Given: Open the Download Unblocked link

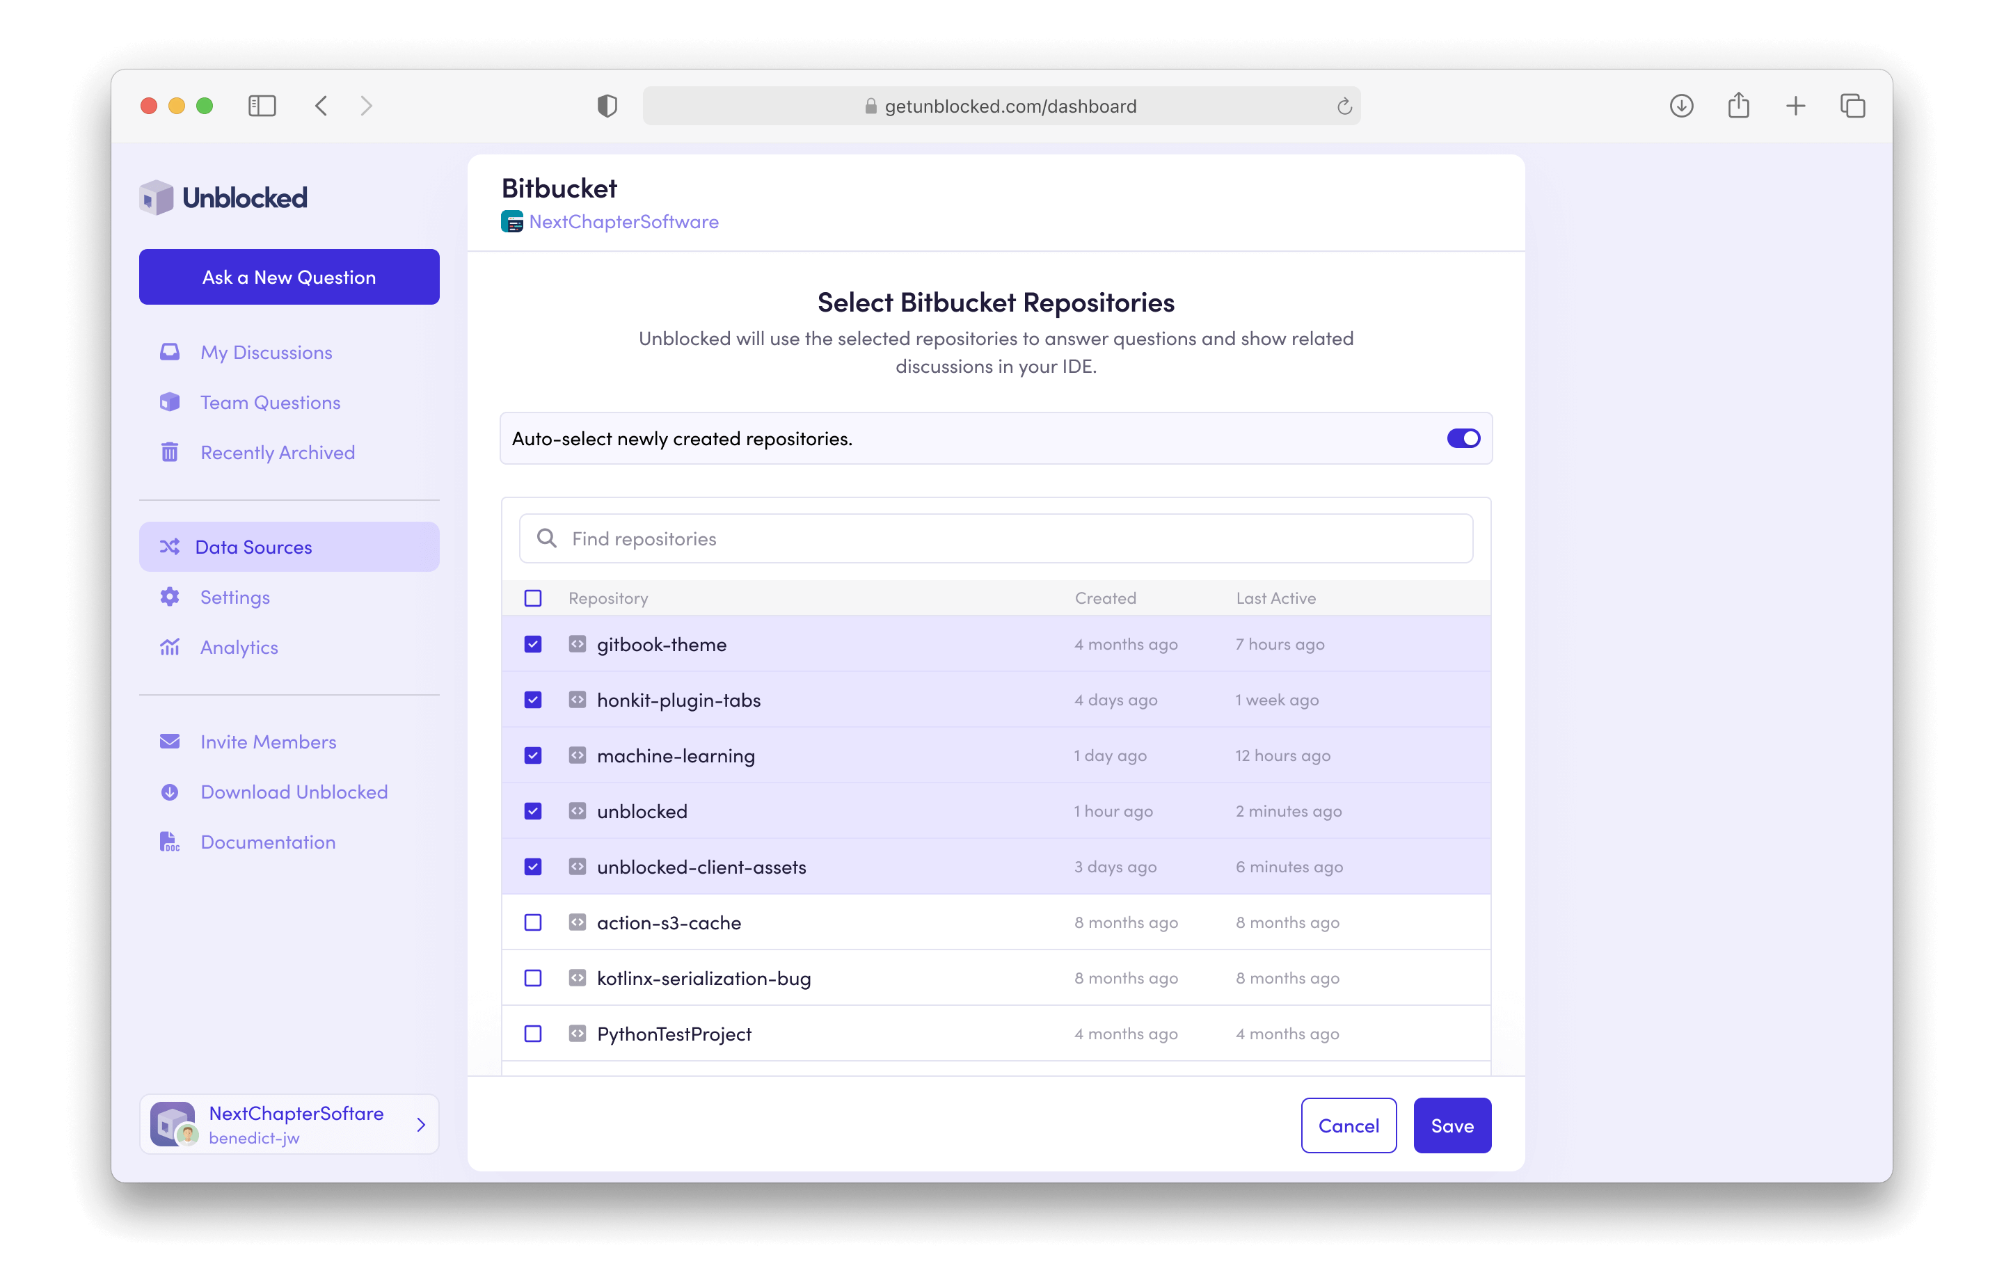Looking at the screenshot, I should click(x=294, y=792).
